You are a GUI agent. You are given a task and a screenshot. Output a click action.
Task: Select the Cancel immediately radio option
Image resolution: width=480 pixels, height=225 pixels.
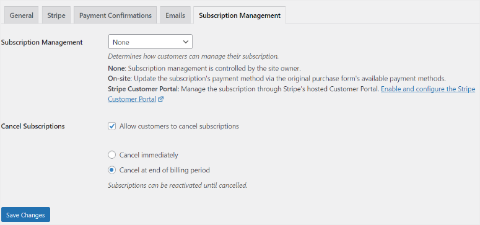112,155
